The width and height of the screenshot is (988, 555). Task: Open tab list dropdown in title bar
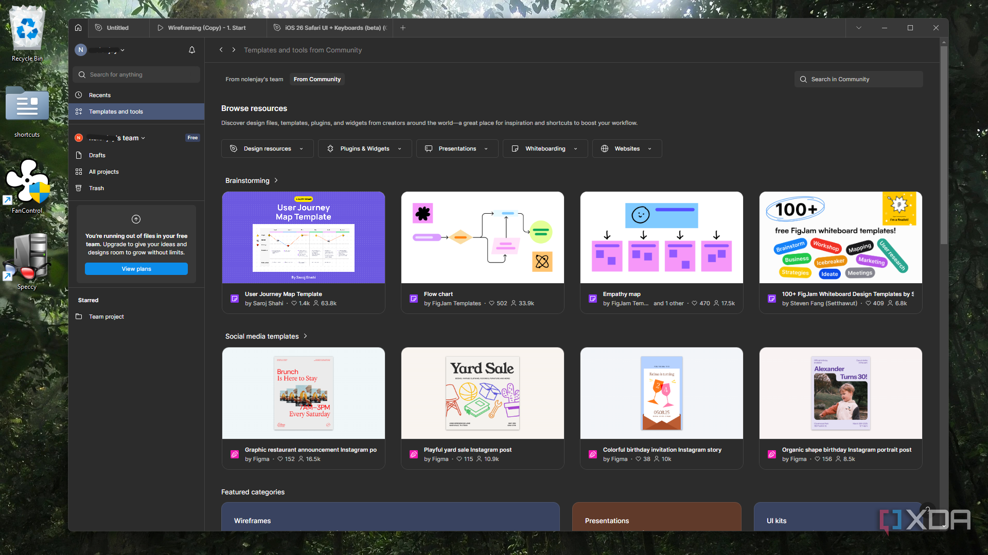859,28
